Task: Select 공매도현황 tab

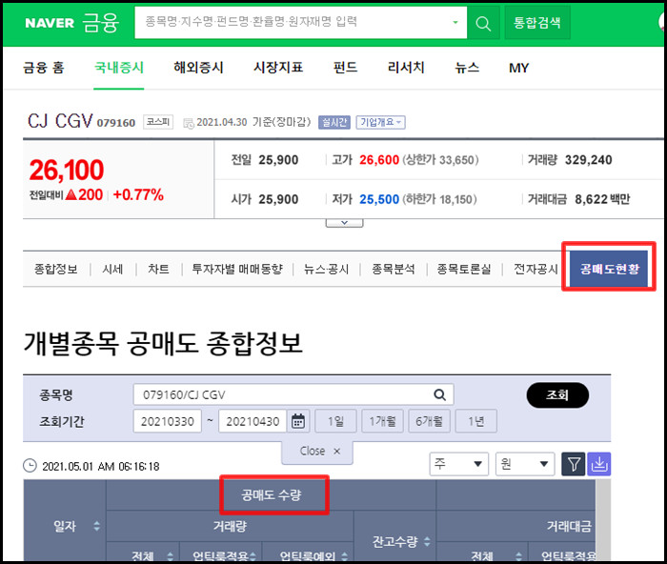Action: point(609,269)
